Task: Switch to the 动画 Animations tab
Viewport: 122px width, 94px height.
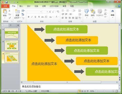Action: click(x=44, y=6)
